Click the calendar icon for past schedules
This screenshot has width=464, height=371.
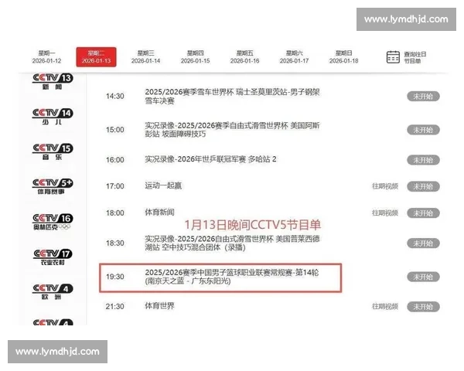click(393, 57)
